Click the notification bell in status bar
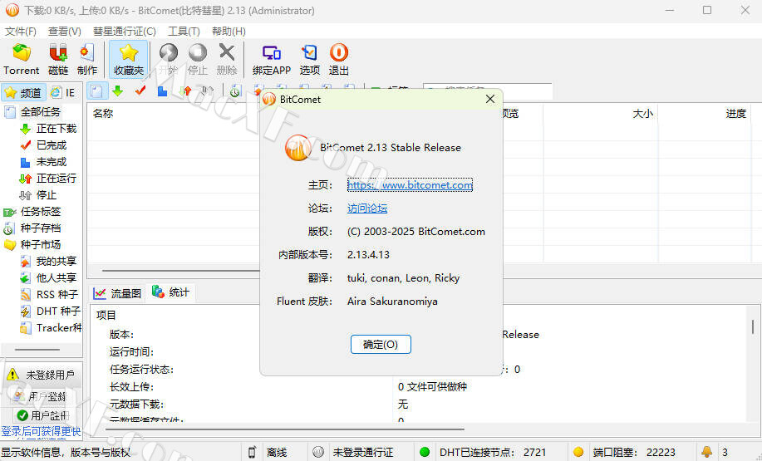This screenshot has width=762, height=461. (706, 452)
